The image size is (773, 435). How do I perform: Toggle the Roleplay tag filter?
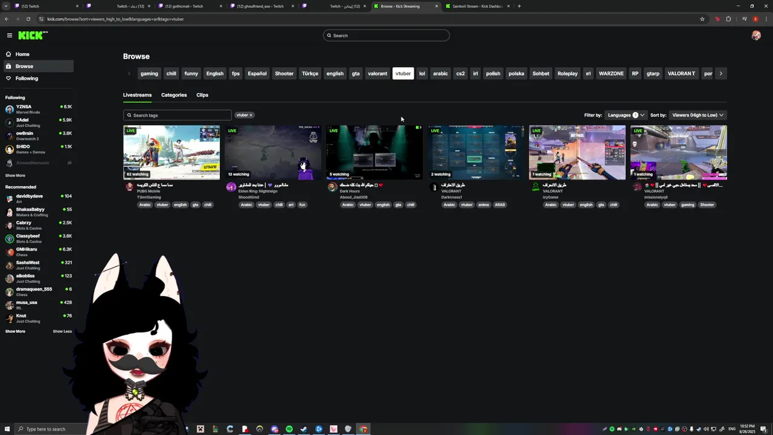tap(568, 74)
